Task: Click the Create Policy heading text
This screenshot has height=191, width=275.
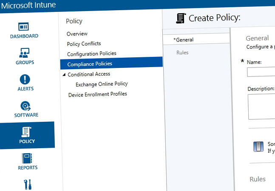Action: [214, 18]
